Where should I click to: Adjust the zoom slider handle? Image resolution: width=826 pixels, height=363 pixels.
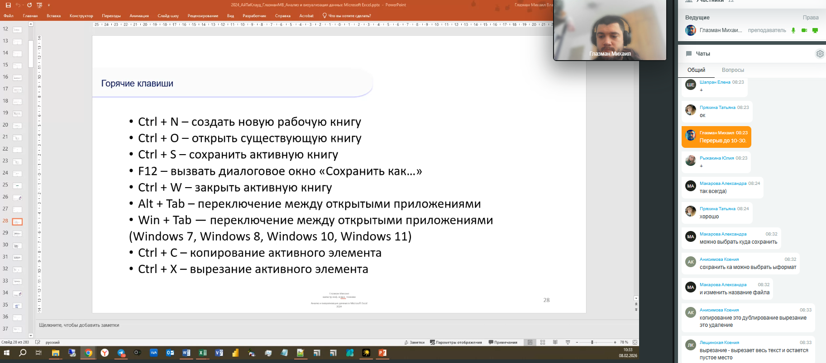592,342
